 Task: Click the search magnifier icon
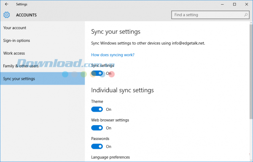click(246, 15)
